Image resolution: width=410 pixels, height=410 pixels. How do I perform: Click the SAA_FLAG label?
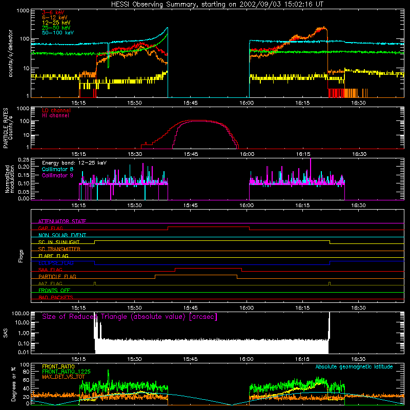(x=50, y=270)
